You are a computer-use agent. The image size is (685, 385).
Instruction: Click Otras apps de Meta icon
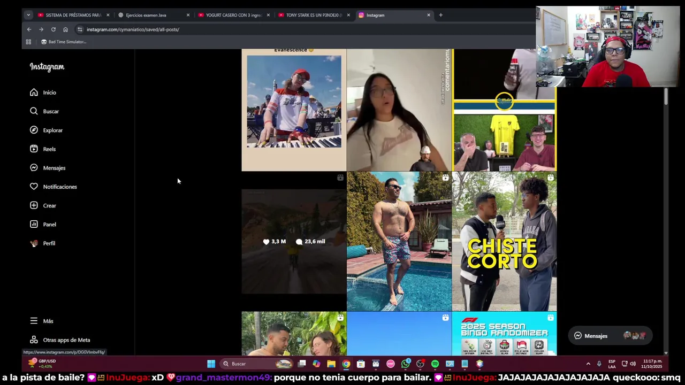[x=34, y=340]
